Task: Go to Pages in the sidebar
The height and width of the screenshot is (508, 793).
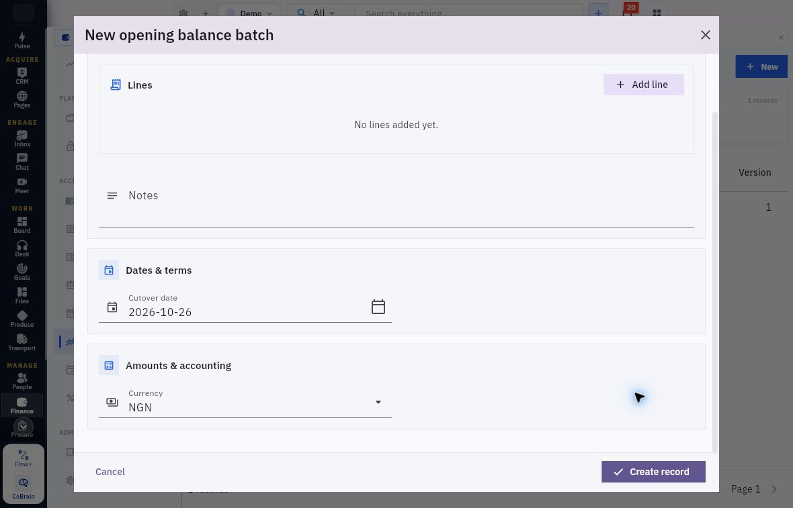Action: tap(22, 99)
